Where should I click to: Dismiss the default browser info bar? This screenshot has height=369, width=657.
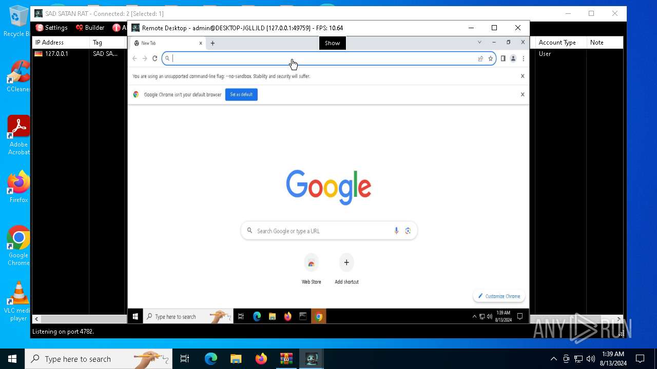click(523, 94)
